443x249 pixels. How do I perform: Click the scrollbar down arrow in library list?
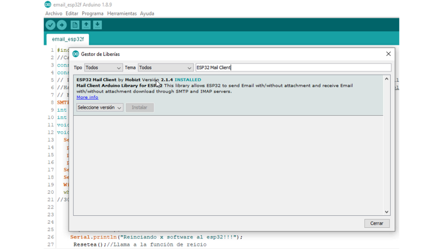[x=387, y=212]
